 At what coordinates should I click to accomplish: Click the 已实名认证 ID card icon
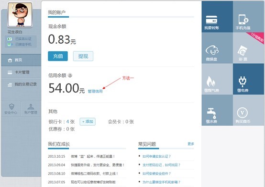(10, 39)
